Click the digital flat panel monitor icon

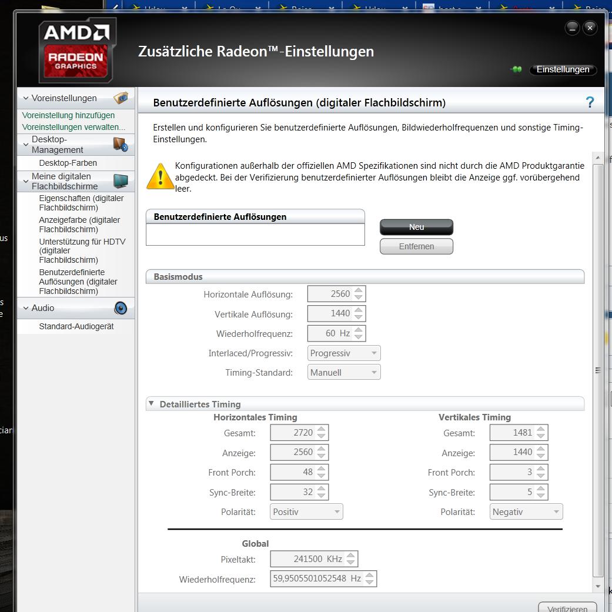point(121,181)
